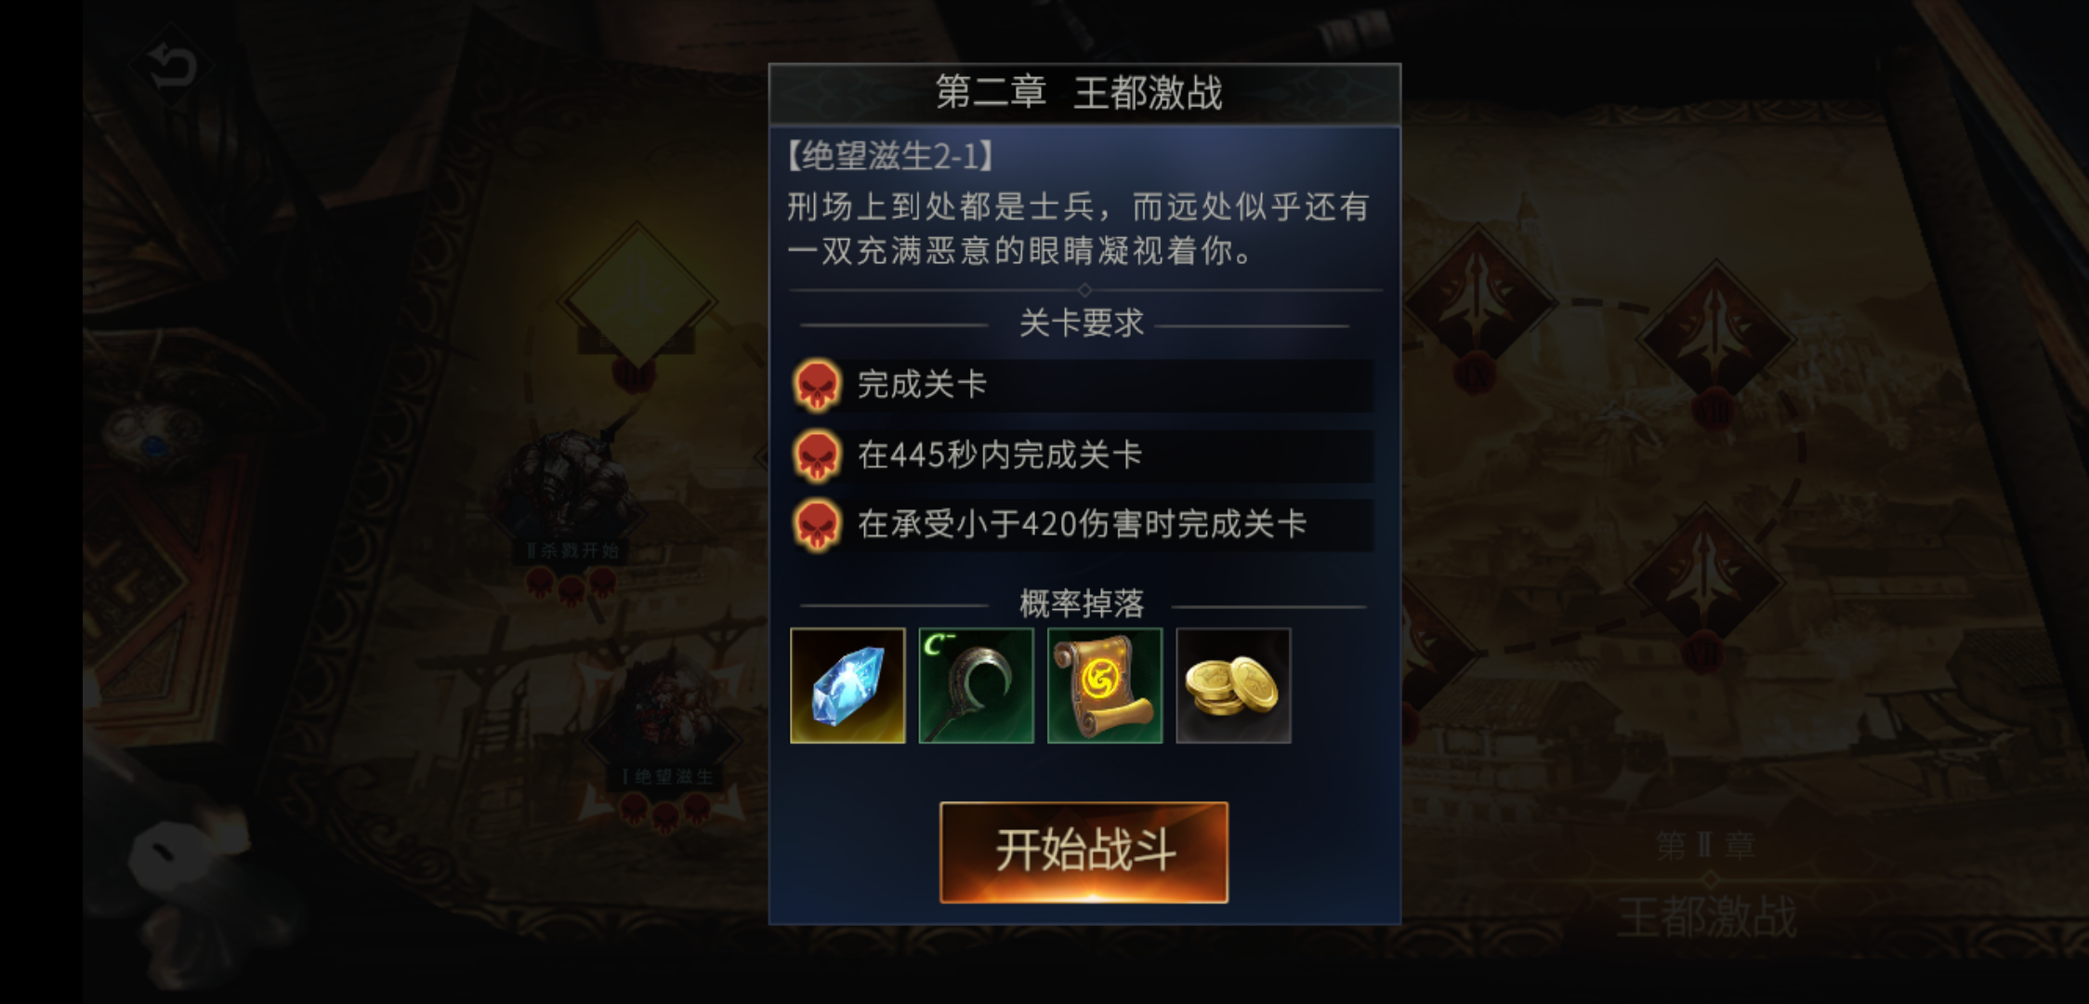Image resolution: width=2089 pixels, height=1004 pixels.
Task: Click the 在445秒内完成关卡 requirement row
Action: click(1083, 456)
